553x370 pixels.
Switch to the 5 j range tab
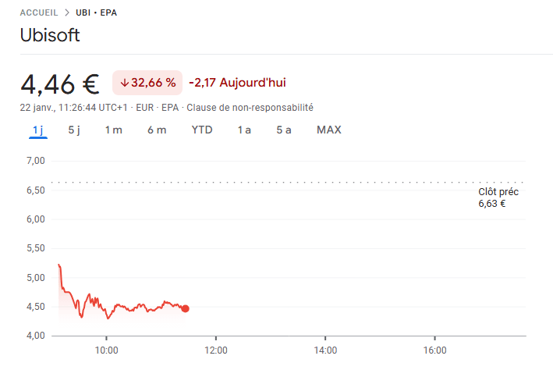pyautogui.click(x=74, y=130)
